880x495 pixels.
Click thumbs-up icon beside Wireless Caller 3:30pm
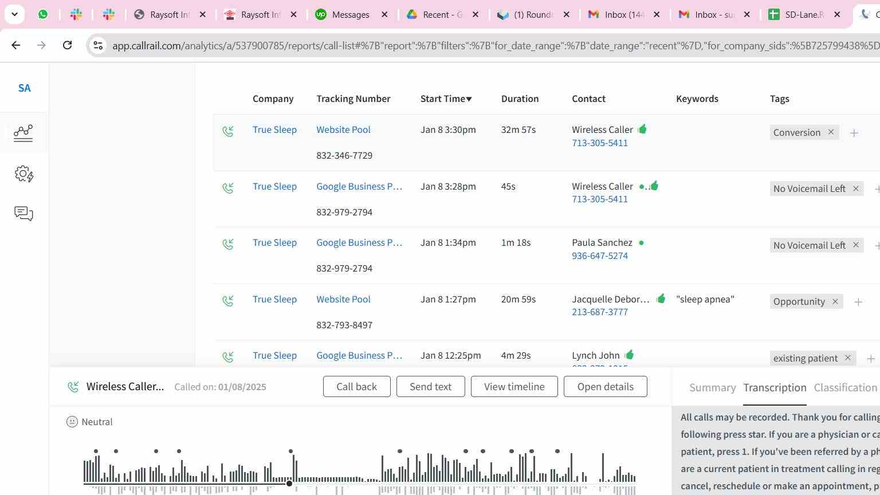[x=642, y=129]
